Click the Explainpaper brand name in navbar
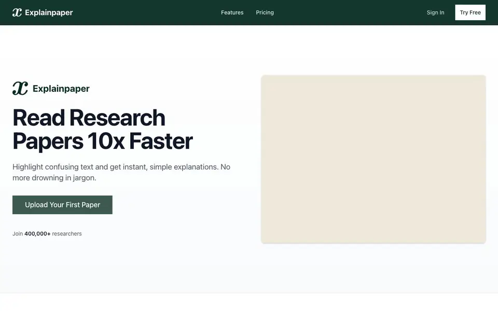The height and width of the screenshot is (311, 498). (49, 12)
